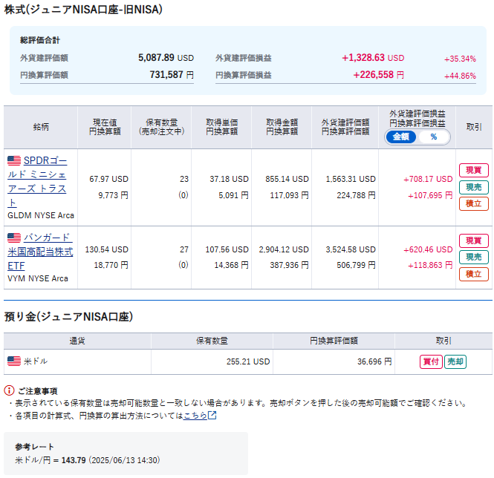
Task: Select VYM acquisition price 107.56 USD
Action: click(x=227, y=249)
